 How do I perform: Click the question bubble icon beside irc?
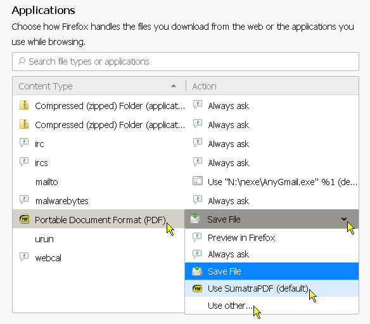[24, 143]
